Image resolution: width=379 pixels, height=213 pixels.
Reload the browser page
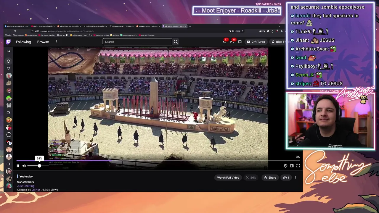[15, 31]
